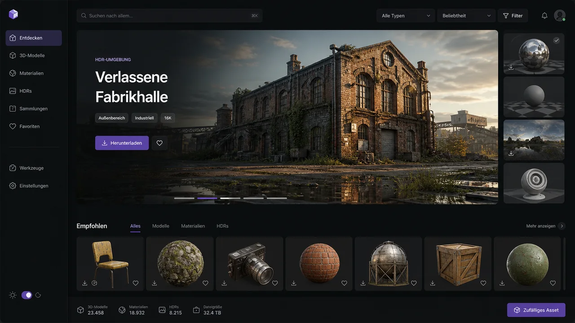
Task: Switch to the Alles tab
Action: pyautogui.click(x=135, y=226)
